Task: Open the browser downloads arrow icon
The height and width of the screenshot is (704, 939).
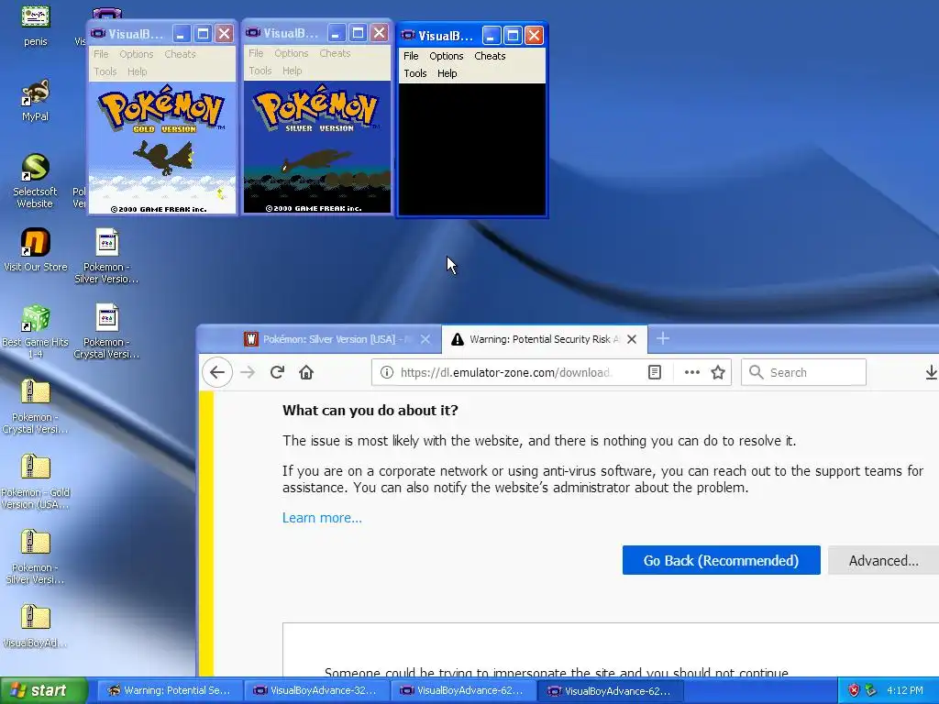Action: [931, 372]
